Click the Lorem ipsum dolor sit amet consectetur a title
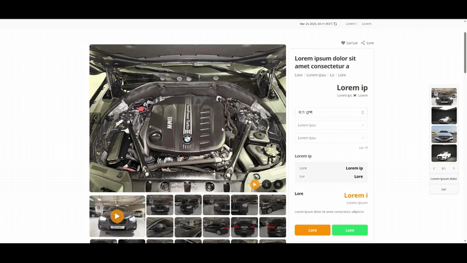467x263 pixels. tap(325, 63)
